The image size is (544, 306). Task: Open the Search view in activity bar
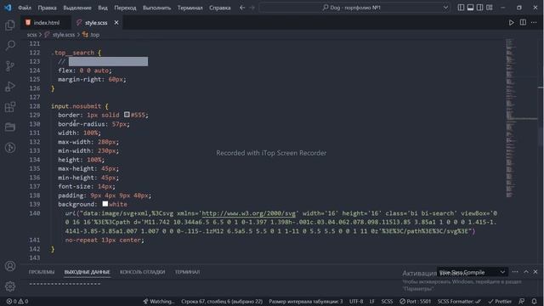[10, 45]
